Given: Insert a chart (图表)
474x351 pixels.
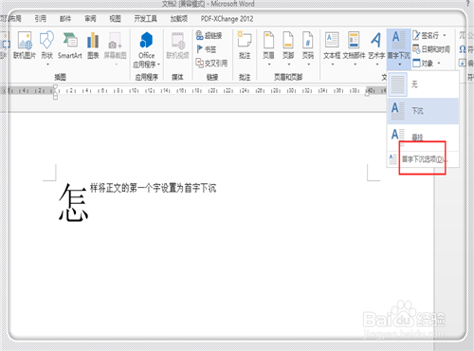Looking at the screenshot, I should coord(93,45).
